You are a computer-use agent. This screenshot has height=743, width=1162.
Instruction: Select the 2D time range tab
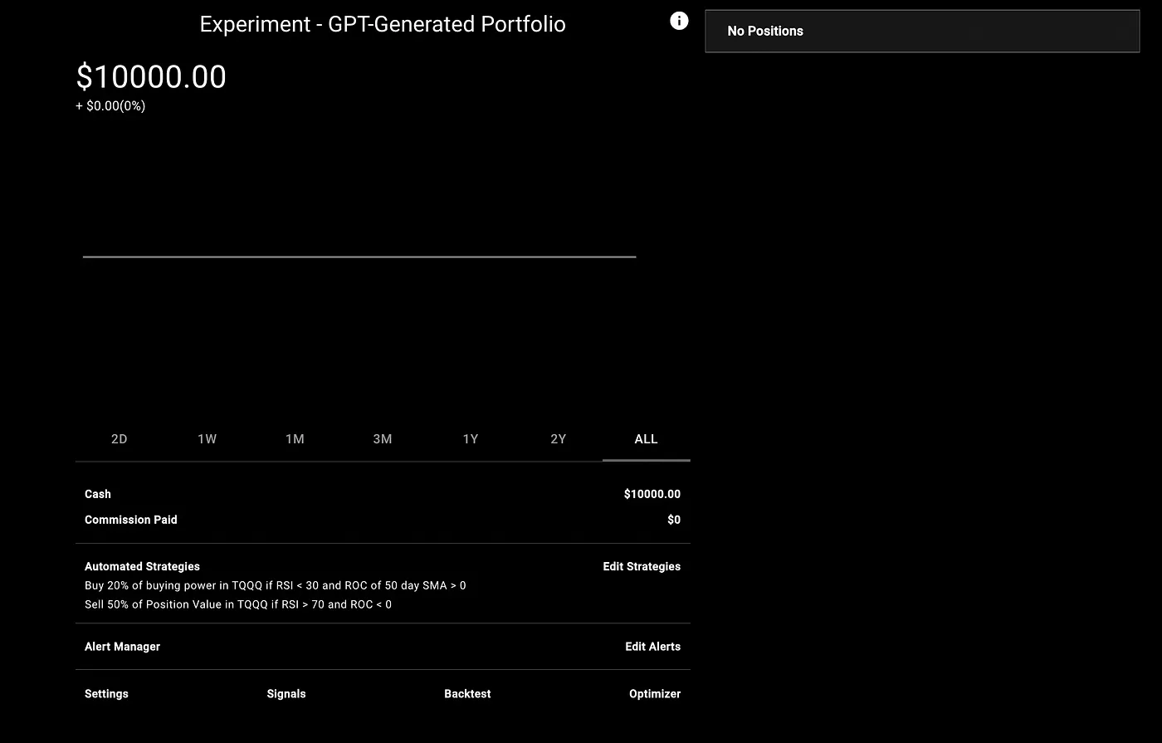(x=120, y=439)
